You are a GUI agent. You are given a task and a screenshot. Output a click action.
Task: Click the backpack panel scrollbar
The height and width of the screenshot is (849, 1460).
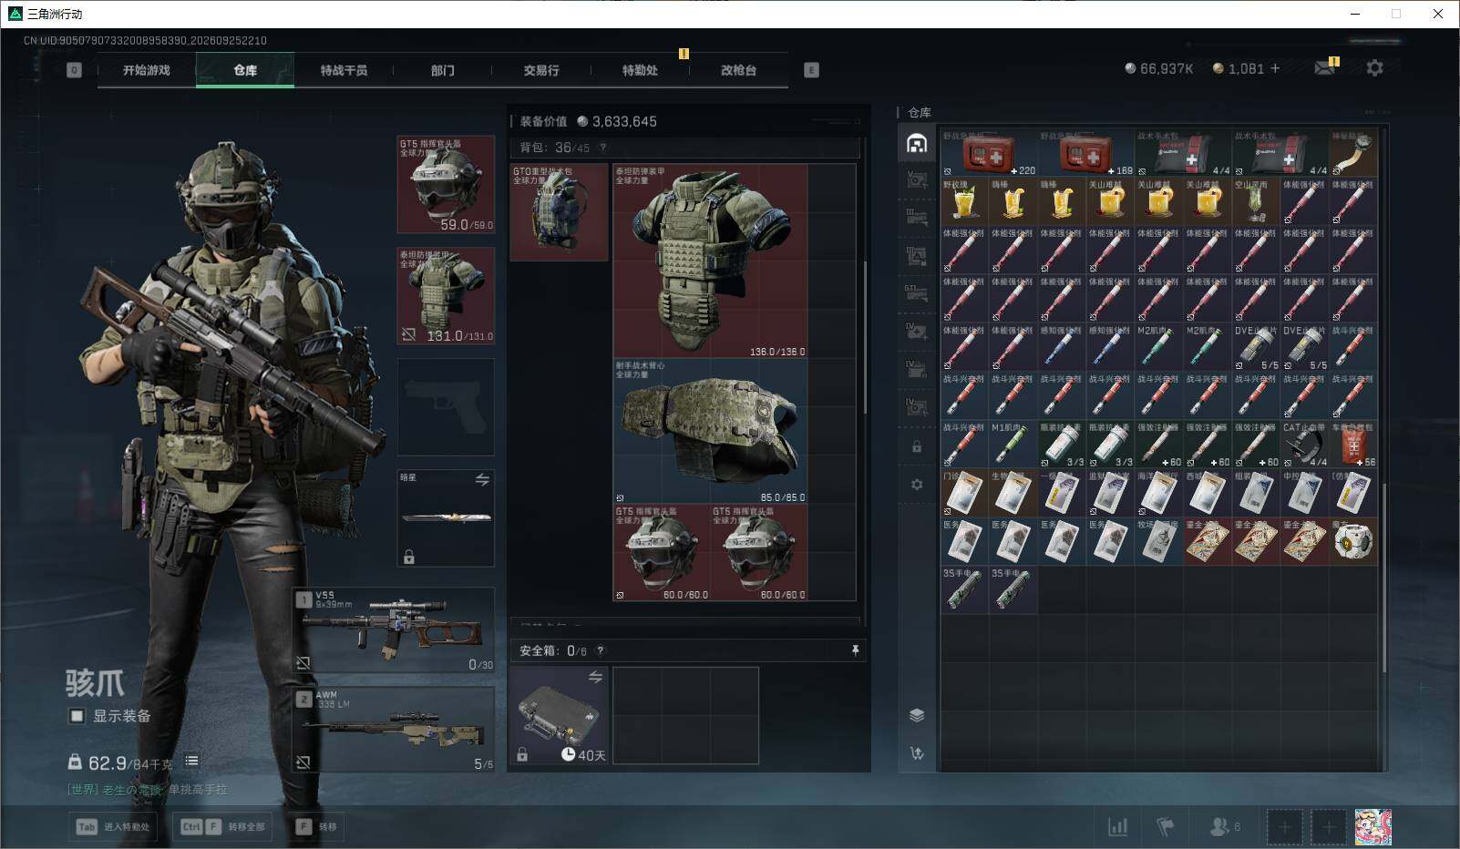(864, 337)
